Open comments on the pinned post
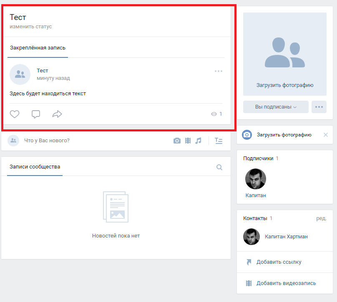 (36, 114)
